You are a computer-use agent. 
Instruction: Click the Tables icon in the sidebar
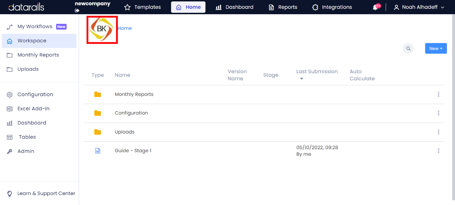coord(9,137)
